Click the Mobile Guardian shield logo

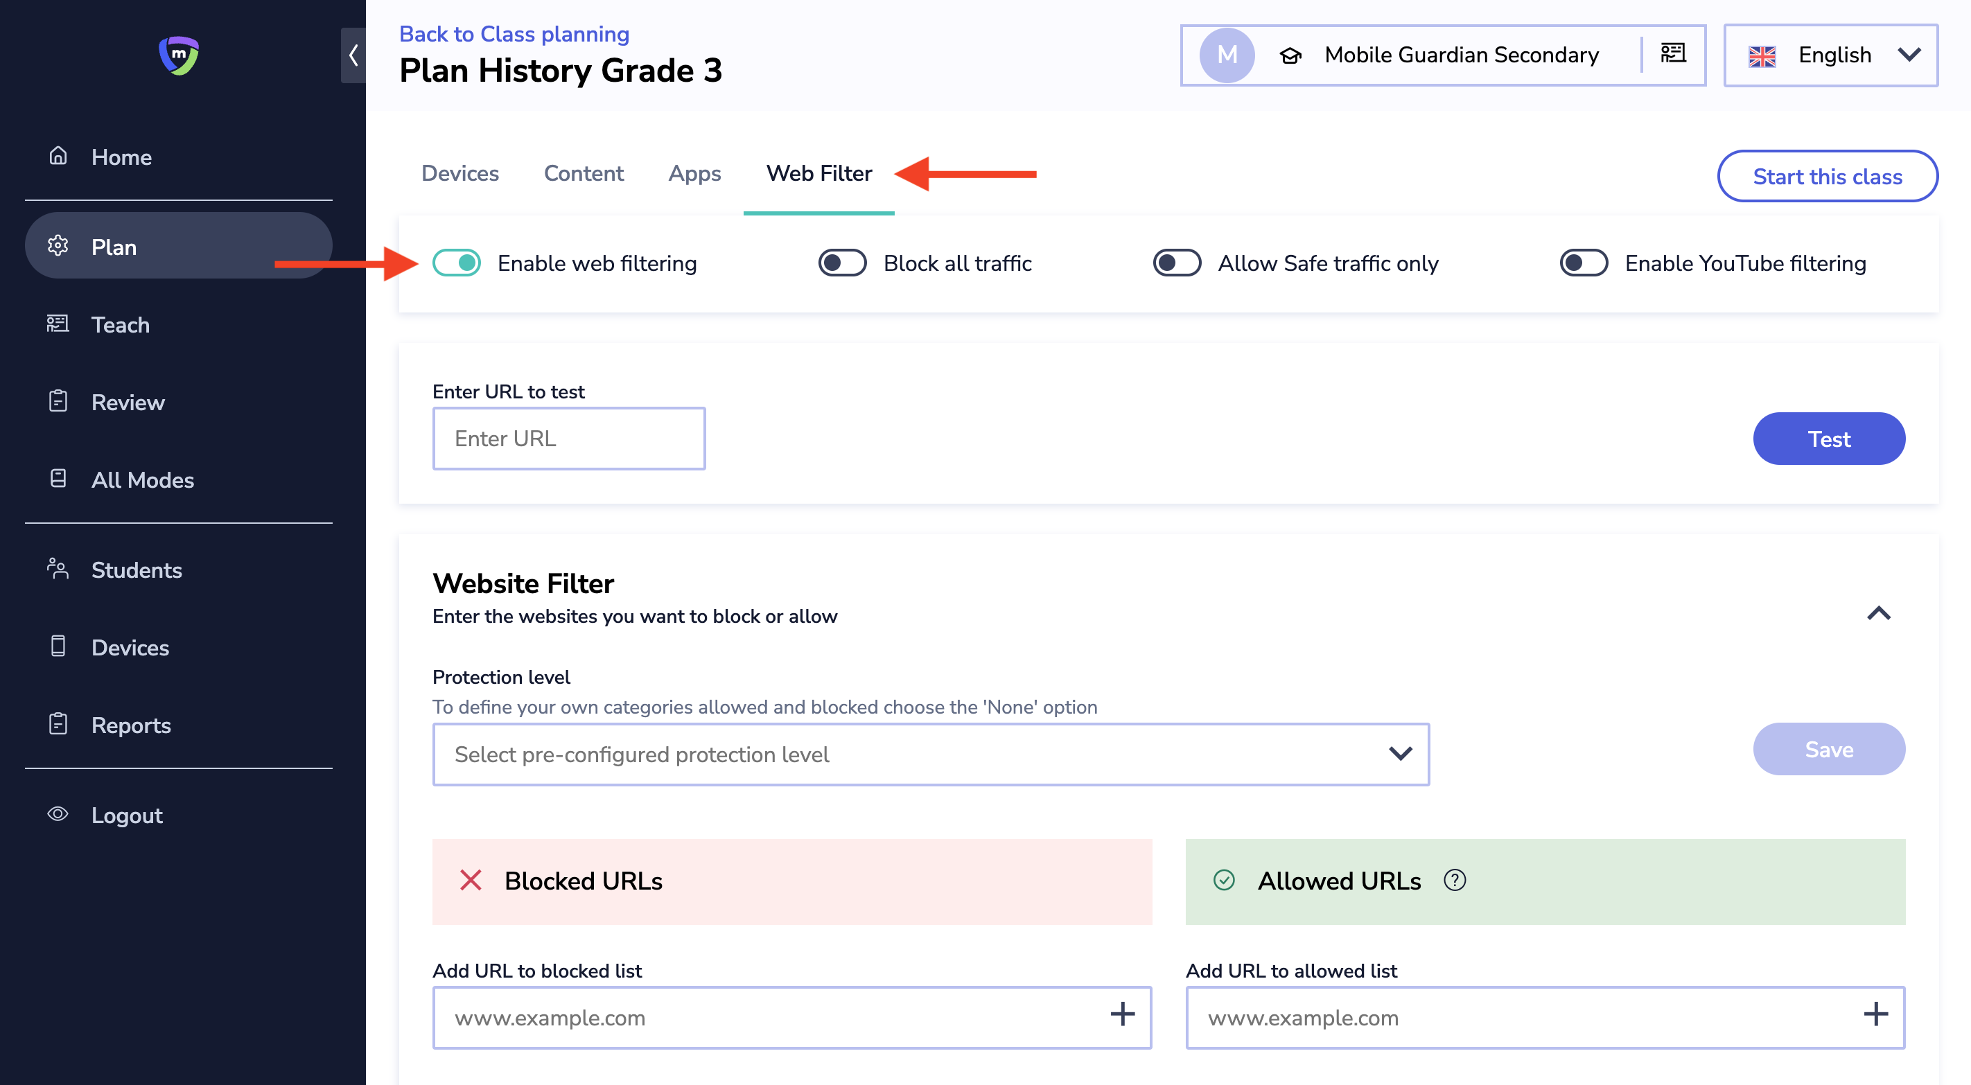click(x=178, y=55)
